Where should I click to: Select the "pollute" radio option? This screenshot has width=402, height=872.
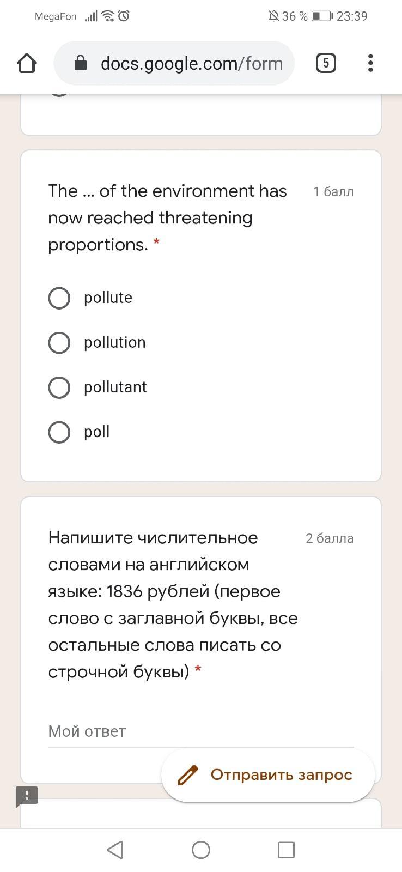(59, 298)
